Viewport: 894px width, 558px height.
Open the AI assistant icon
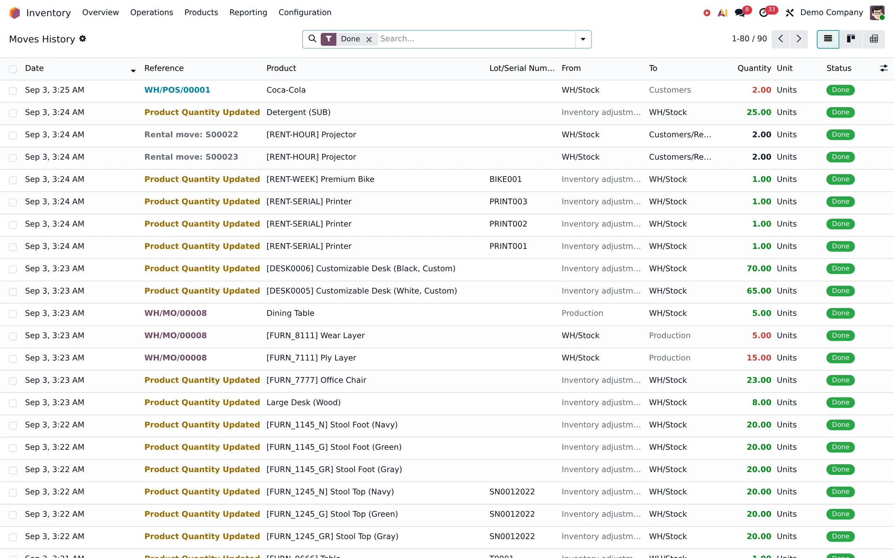[x=723, y=13]
